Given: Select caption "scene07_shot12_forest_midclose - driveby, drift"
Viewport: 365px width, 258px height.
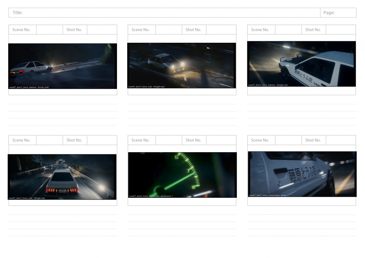Looking at the screenshot, I should click(29, 87).
